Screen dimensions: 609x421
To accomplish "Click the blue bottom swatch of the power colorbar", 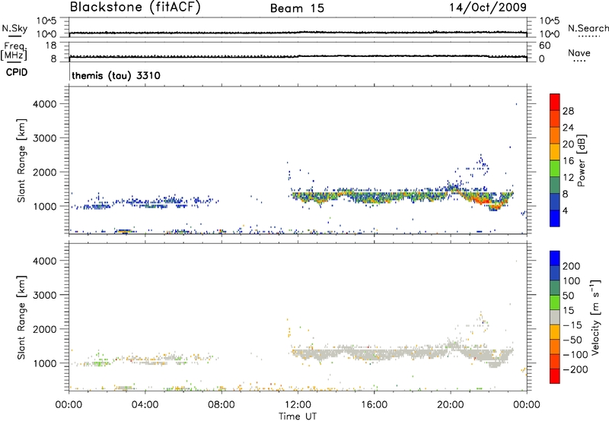I will pos(555,218).
